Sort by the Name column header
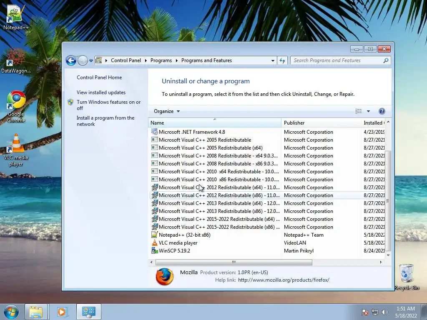 [x=215, y=123]
